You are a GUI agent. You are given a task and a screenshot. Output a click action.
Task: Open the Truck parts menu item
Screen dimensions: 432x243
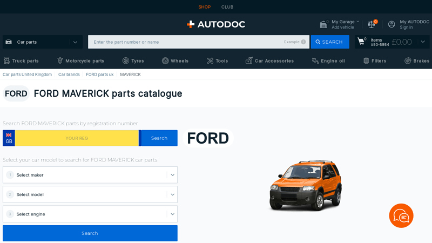21,60
